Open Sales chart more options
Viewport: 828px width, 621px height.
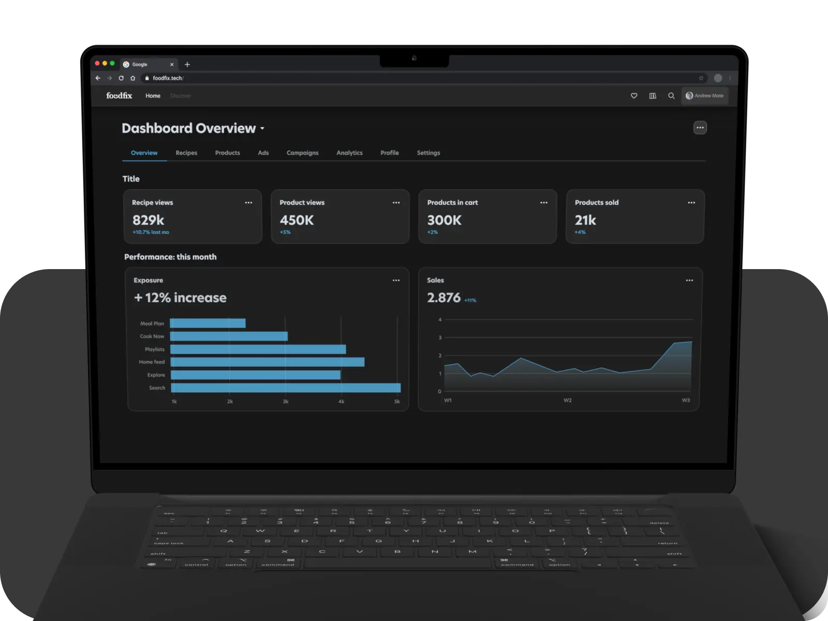pyautogui.click(x=689, y=280)
